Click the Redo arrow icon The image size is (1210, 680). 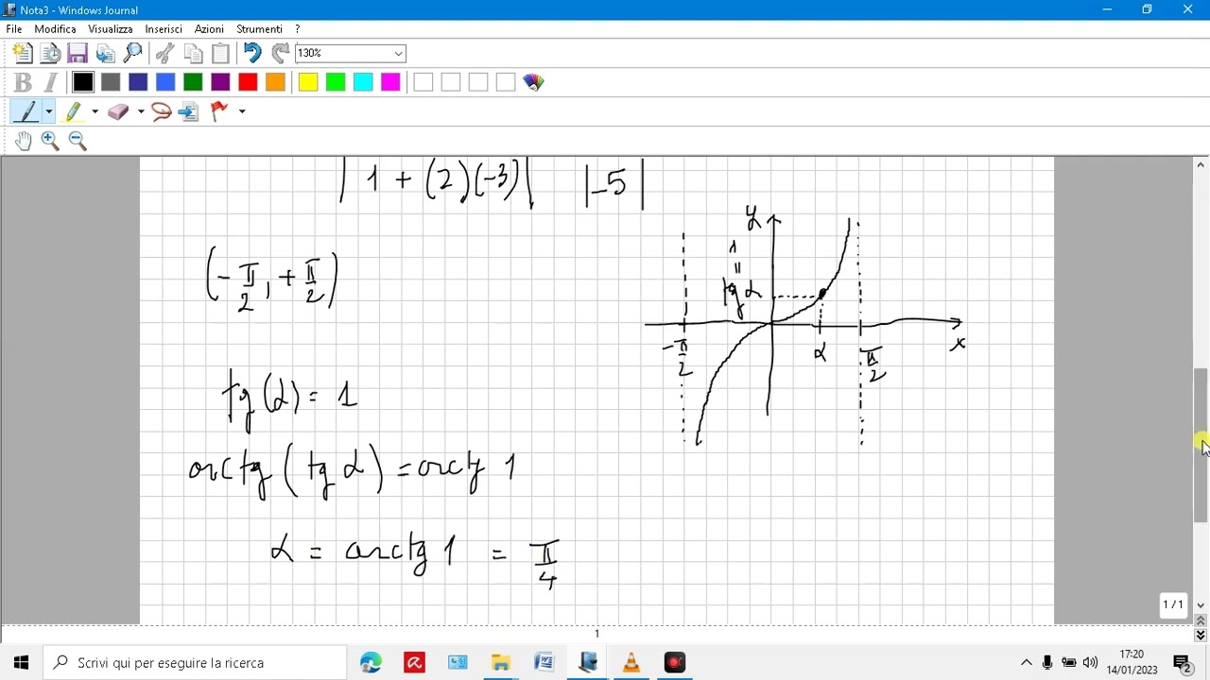coord(280,53)
